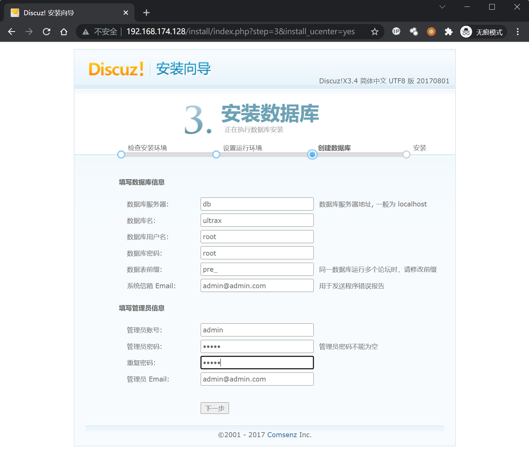
Task: Click the not-secure warning icon
Action: click(86, 32)
